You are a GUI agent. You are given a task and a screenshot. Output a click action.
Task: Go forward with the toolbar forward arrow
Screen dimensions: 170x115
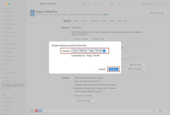36,4
